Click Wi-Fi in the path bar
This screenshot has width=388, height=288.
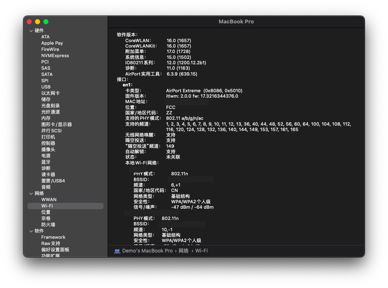click(202, 251)
